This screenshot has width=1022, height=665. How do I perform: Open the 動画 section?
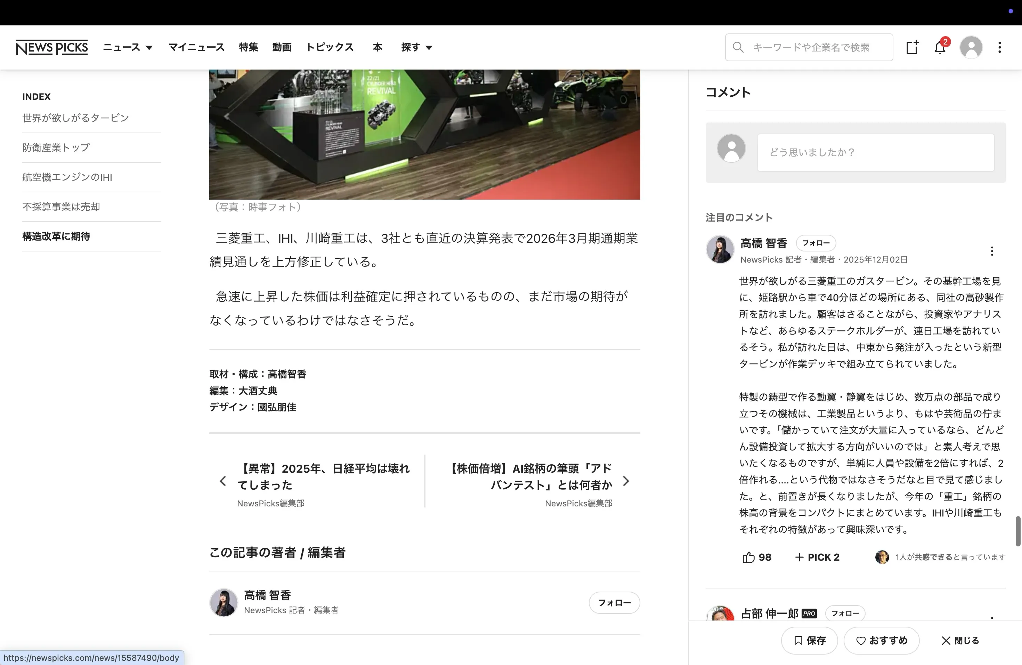click(282, 47)
